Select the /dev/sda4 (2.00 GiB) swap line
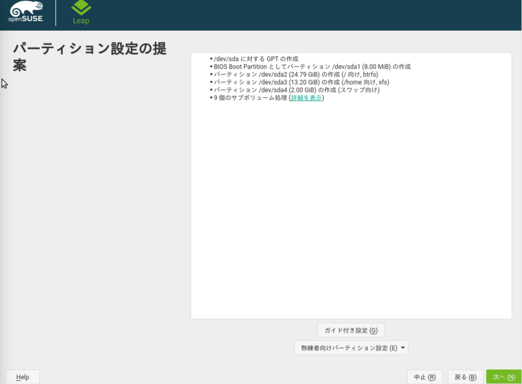 click(x=295, y=90)
